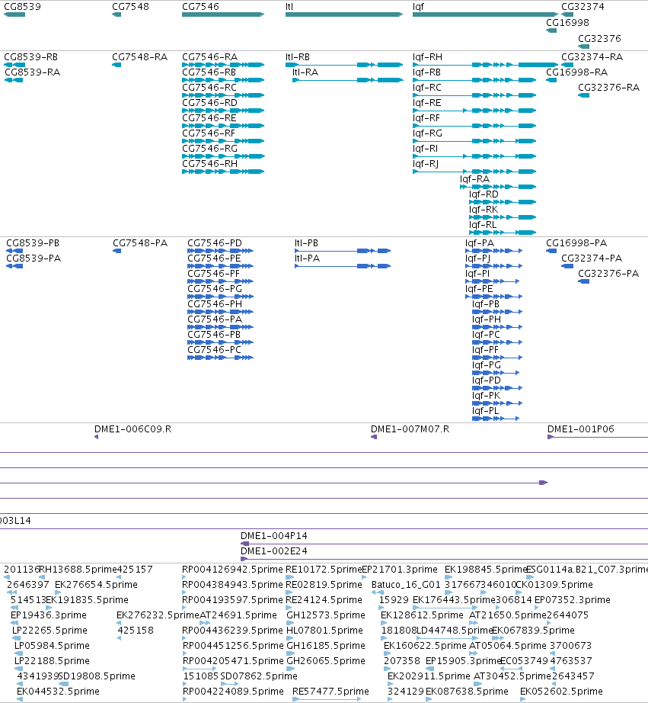Select EST RP004224089.5prime
The image size is (648, 703).
pos(233,692)
